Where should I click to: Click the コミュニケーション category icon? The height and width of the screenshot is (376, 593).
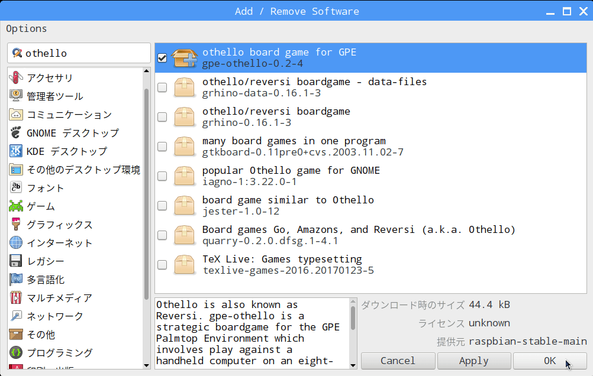[16, 115]
